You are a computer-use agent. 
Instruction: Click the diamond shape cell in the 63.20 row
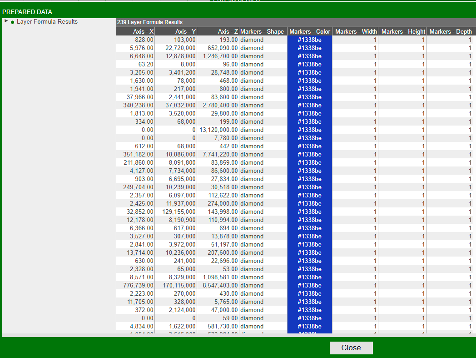click(263, 65)
